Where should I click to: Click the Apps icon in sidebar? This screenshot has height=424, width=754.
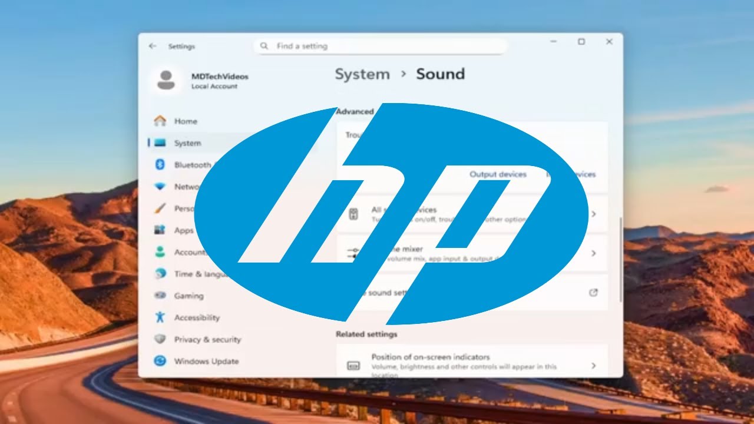point(160,230)
